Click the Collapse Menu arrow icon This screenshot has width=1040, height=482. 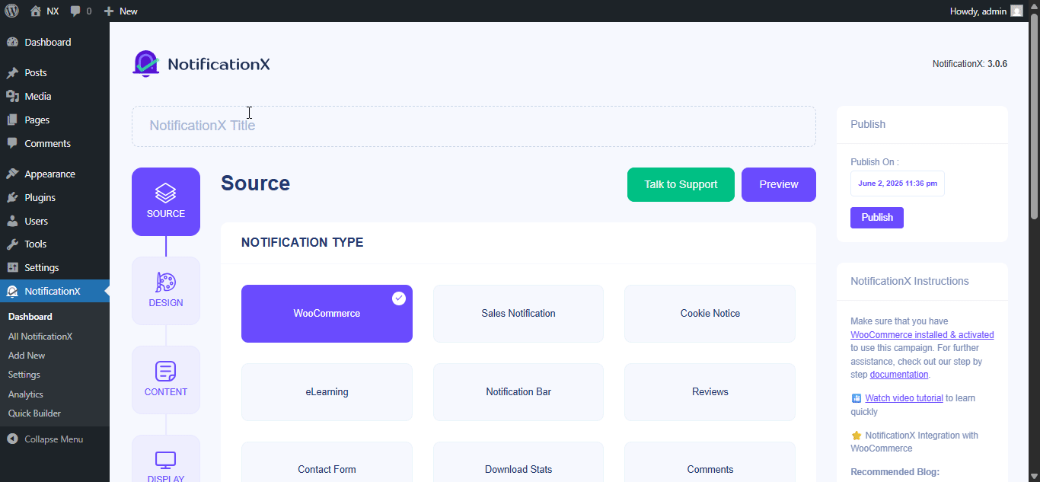12,439
